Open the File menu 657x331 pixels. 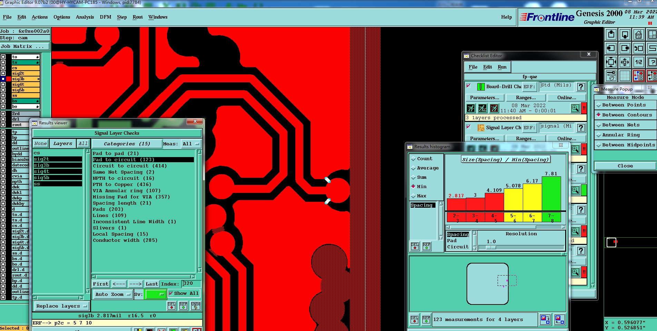[7, 17]
